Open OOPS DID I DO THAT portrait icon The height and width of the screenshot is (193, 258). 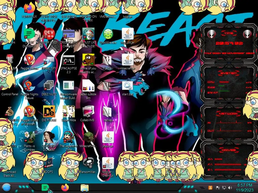[49, 137]
